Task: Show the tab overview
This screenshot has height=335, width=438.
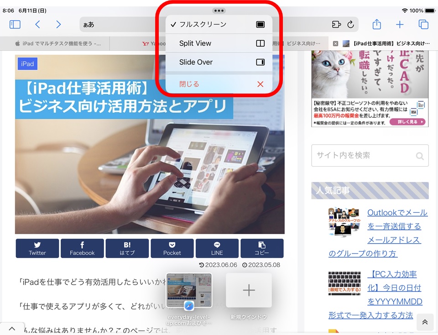Action: [x=423, y=25]
